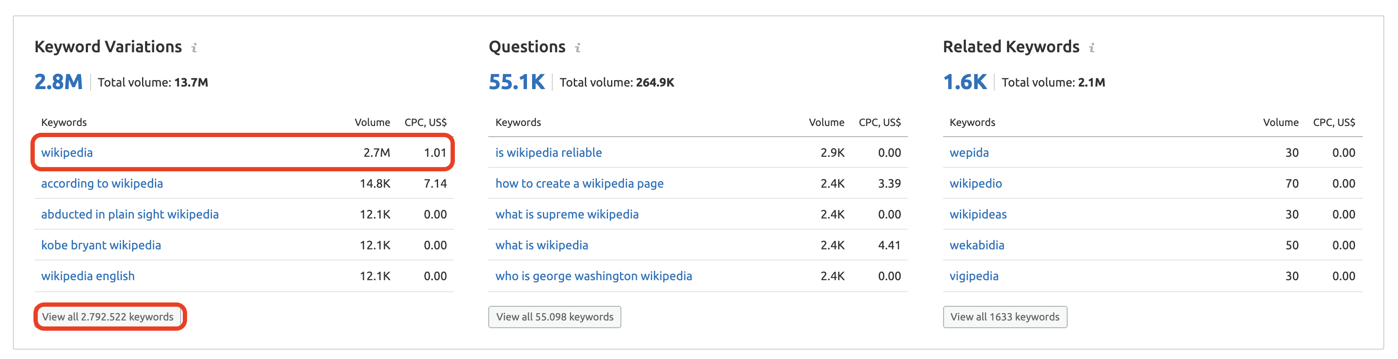Select CPC 3.39 in Questions table

click(x=889, y=183)
